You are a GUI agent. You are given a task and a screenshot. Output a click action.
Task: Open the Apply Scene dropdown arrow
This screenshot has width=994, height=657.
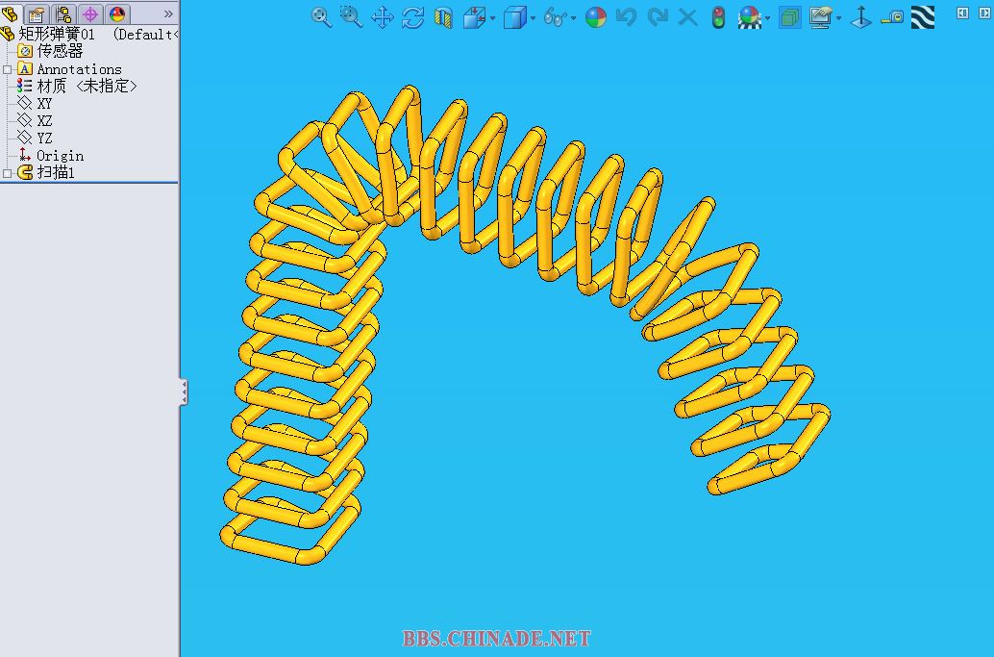768,17
